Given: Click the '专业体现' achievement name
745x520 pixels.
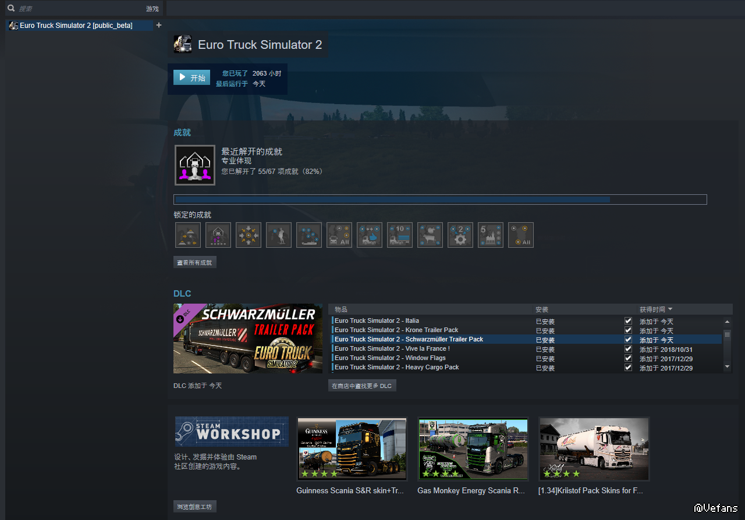Looking at the screenshot, I should (x=236, y=161).
